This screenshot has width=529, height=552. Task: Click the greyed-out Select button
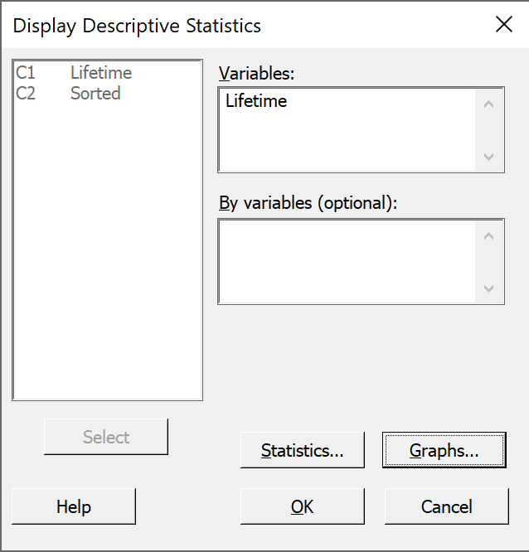pos(106,437)
